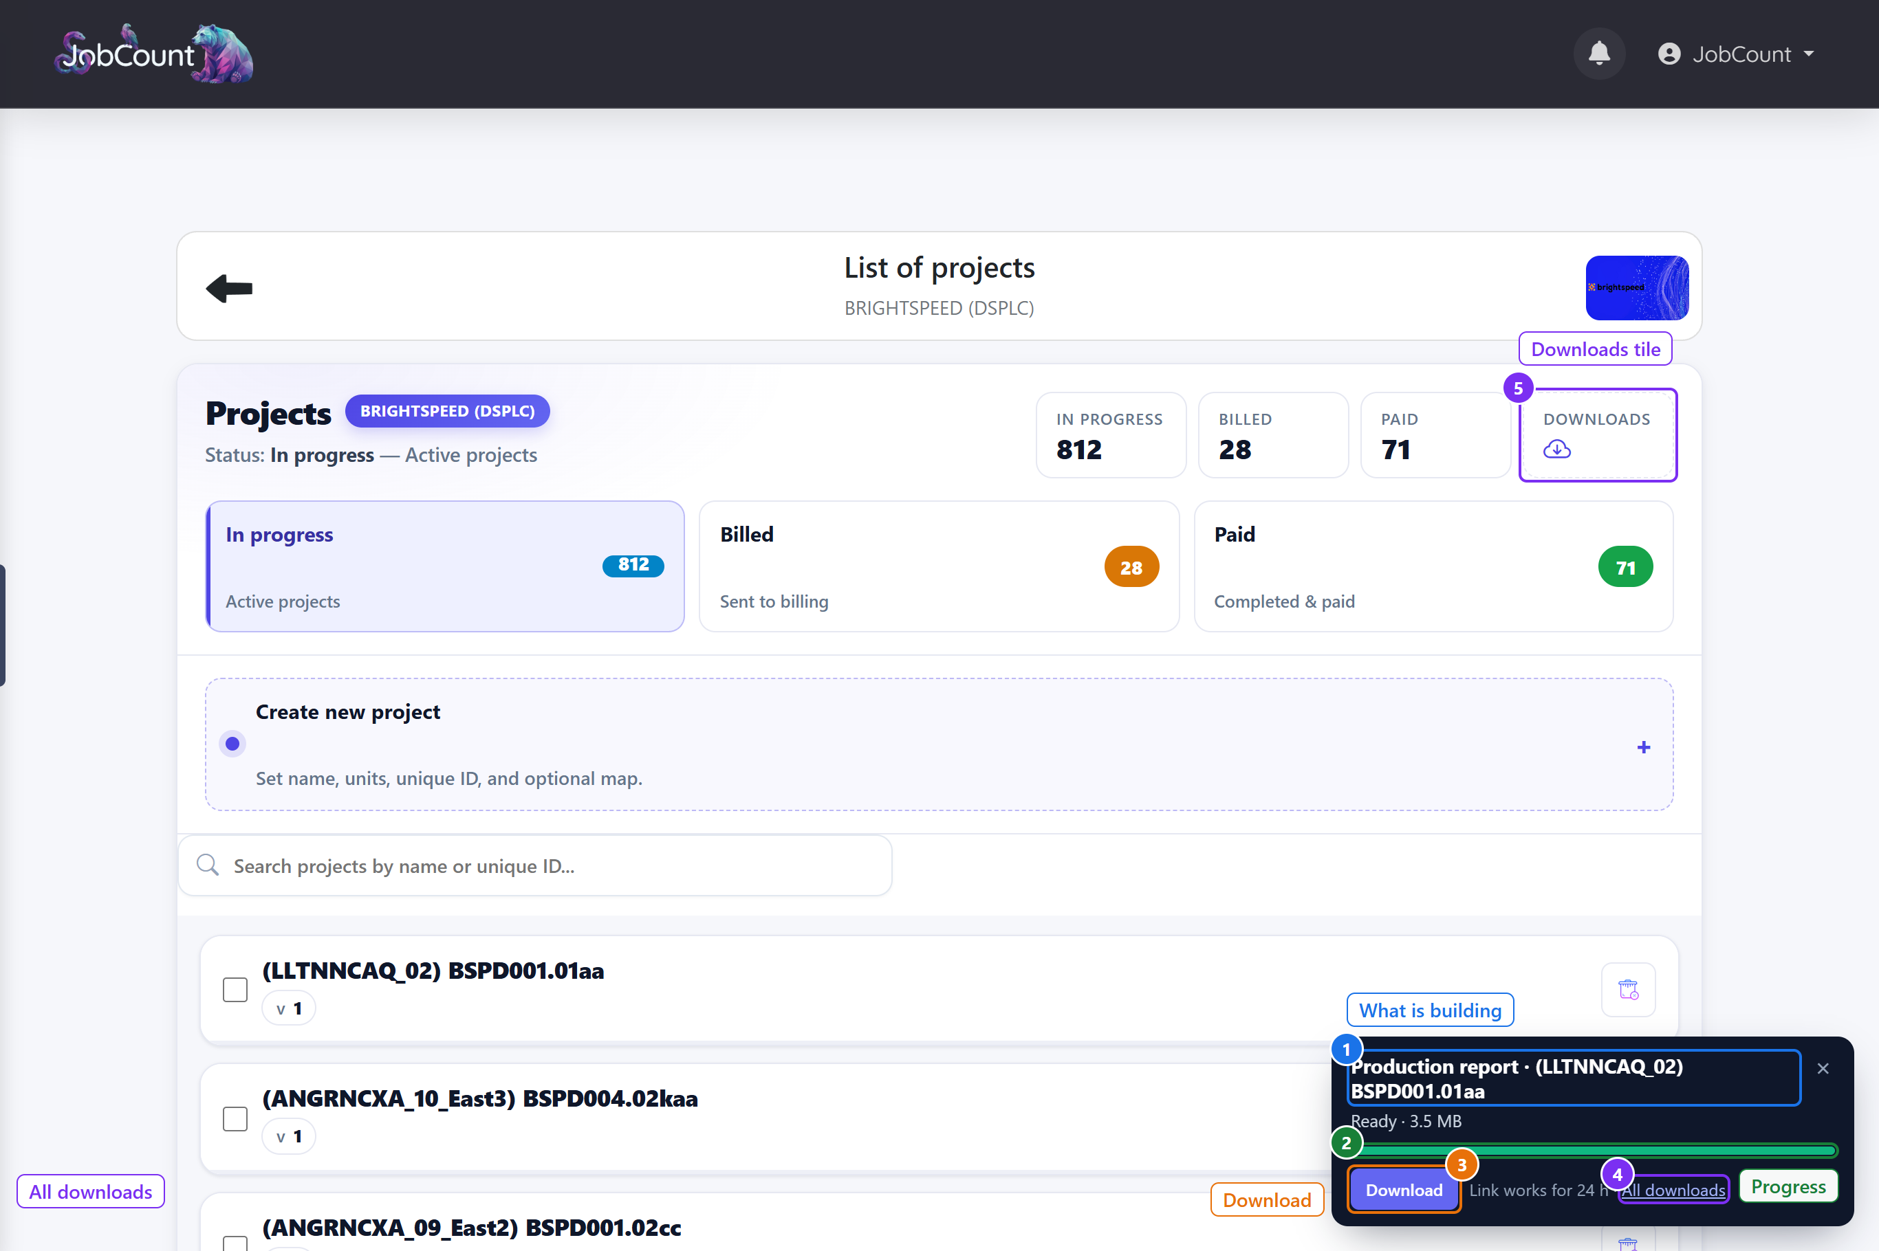Screen dimensions: 1879x1251
Task: Click the Status: In progress line
Action: pos(371,455)
